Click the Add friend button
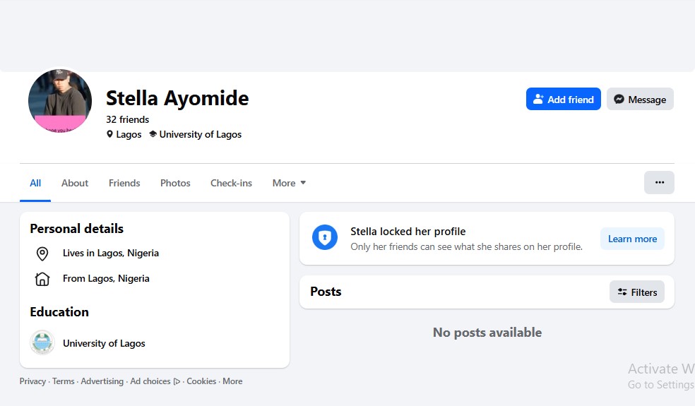Screen dimensions: 695x406 (x=563, y=100)
